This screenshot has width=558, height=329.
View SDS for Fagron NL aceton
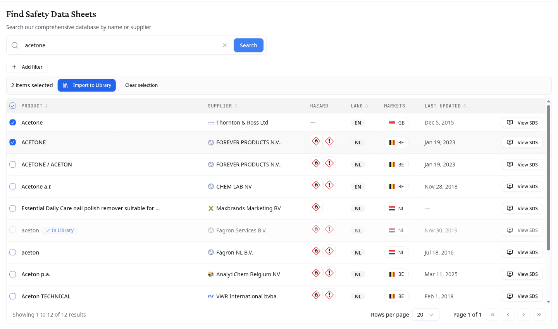pos(522,253)
